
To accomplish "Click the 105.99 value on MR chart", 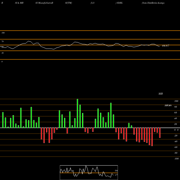I will (168, 105).
